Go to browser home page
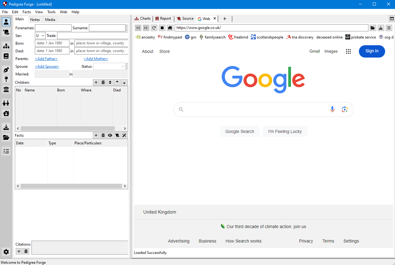The width and height of the screenshot is (395, 265). 170,28
